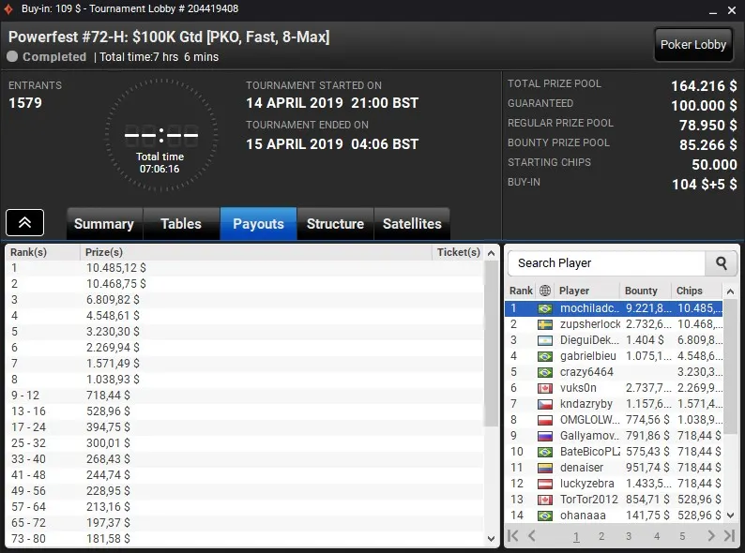Go to page 3 of players
Screen dimensions: 745x553
pos(629,536)
